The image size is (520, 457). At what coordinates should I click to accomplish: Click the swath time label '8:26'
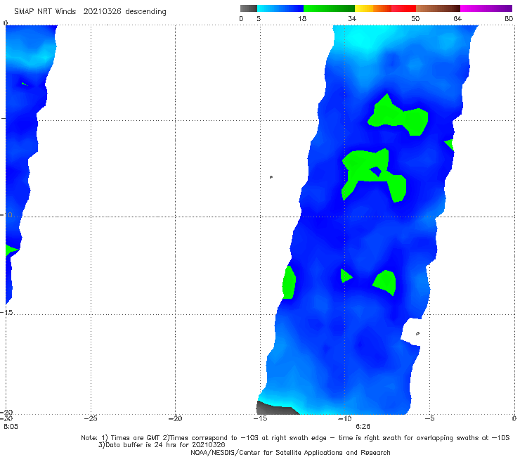pos(363,427)
